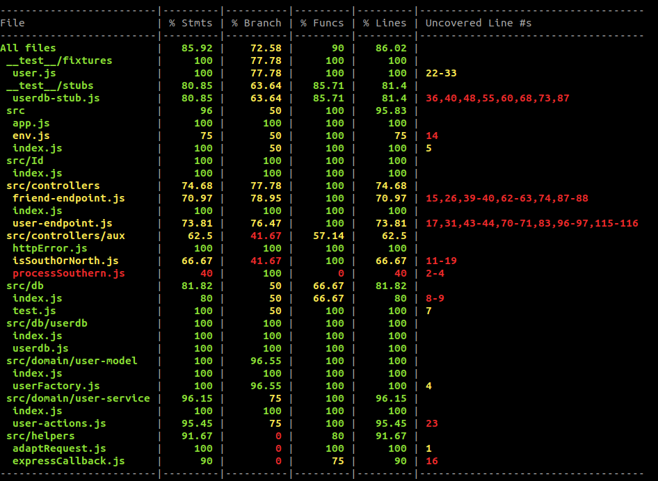Select 75 funcs value for expressCallback.js
The height and width of the screenshot is (481, 658).
pos(337,462)
